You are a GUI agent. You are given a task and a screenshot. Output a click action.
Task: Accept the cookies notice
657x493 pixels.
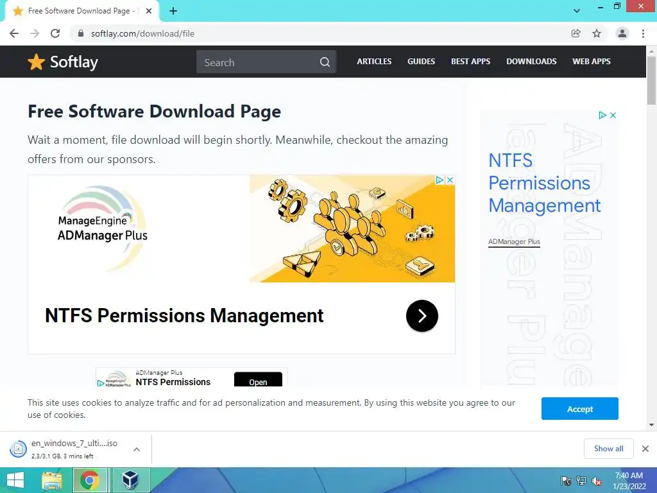click(x=580, y=409)
